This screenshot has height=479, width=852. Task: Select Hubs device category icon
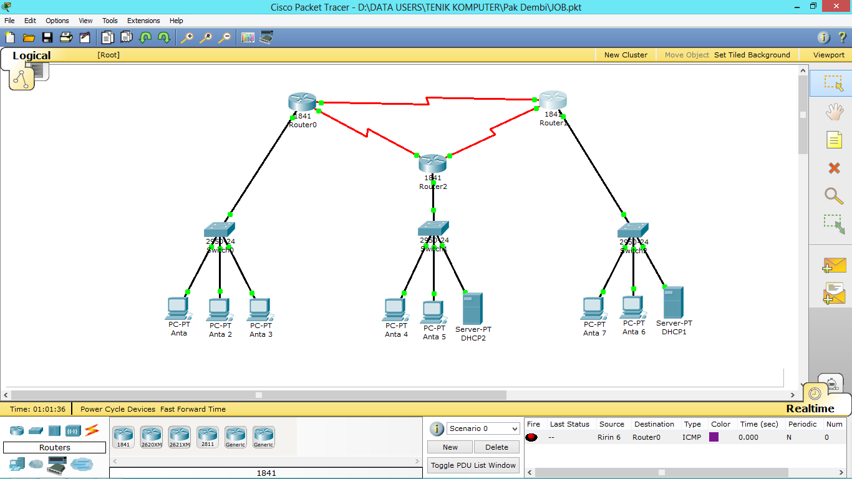[54, 430]
